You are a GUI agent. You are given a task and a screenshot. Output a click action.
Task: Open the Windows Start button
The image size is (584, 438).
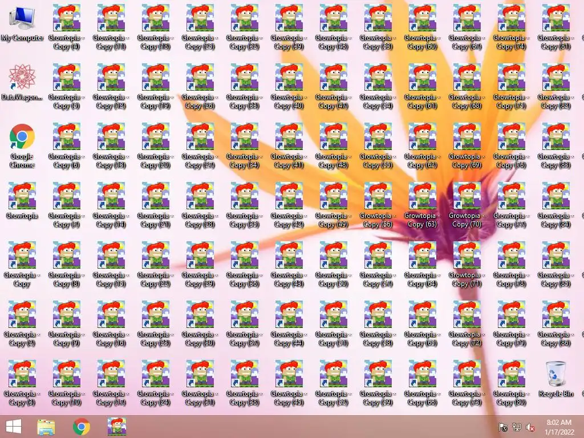click(14, 427)
